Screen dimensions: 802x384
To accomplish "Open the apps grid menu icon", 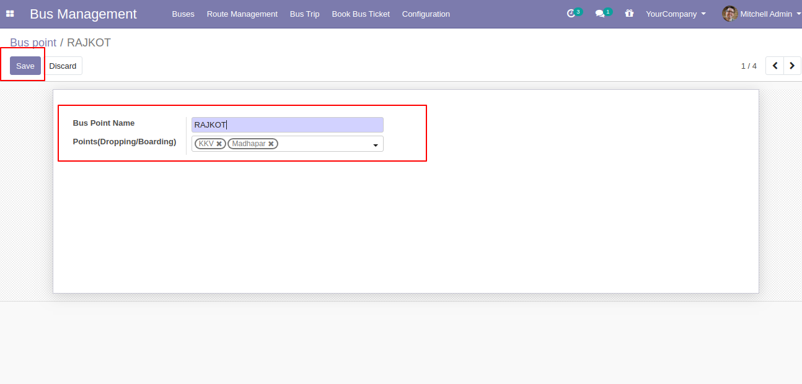I will pyautogui.click(x=10, y=14).
